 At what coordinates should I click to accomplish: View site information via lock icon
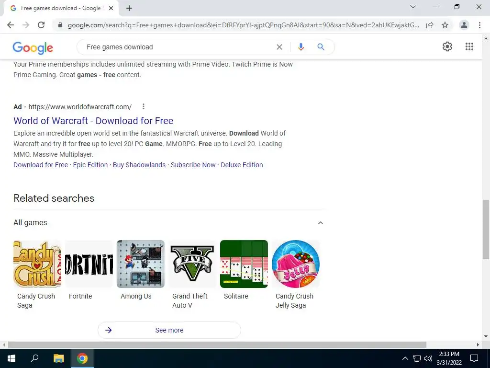60,25
